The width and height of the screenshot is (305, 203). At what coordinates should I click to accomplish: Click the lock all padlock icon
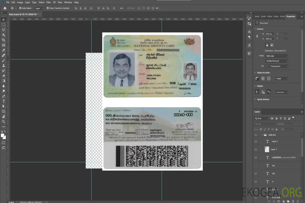[x=276, y=129]
